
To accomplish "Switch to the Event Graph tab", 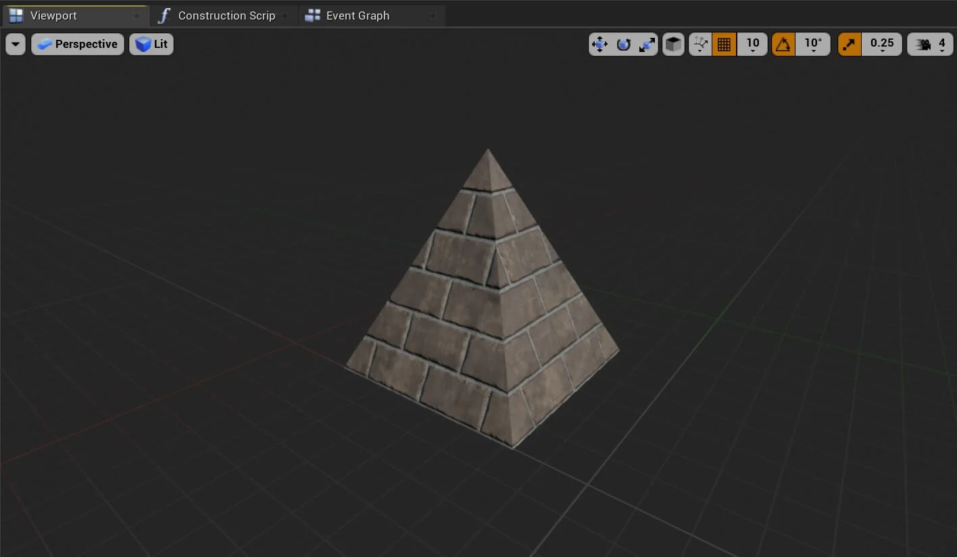I will point(358,16).
